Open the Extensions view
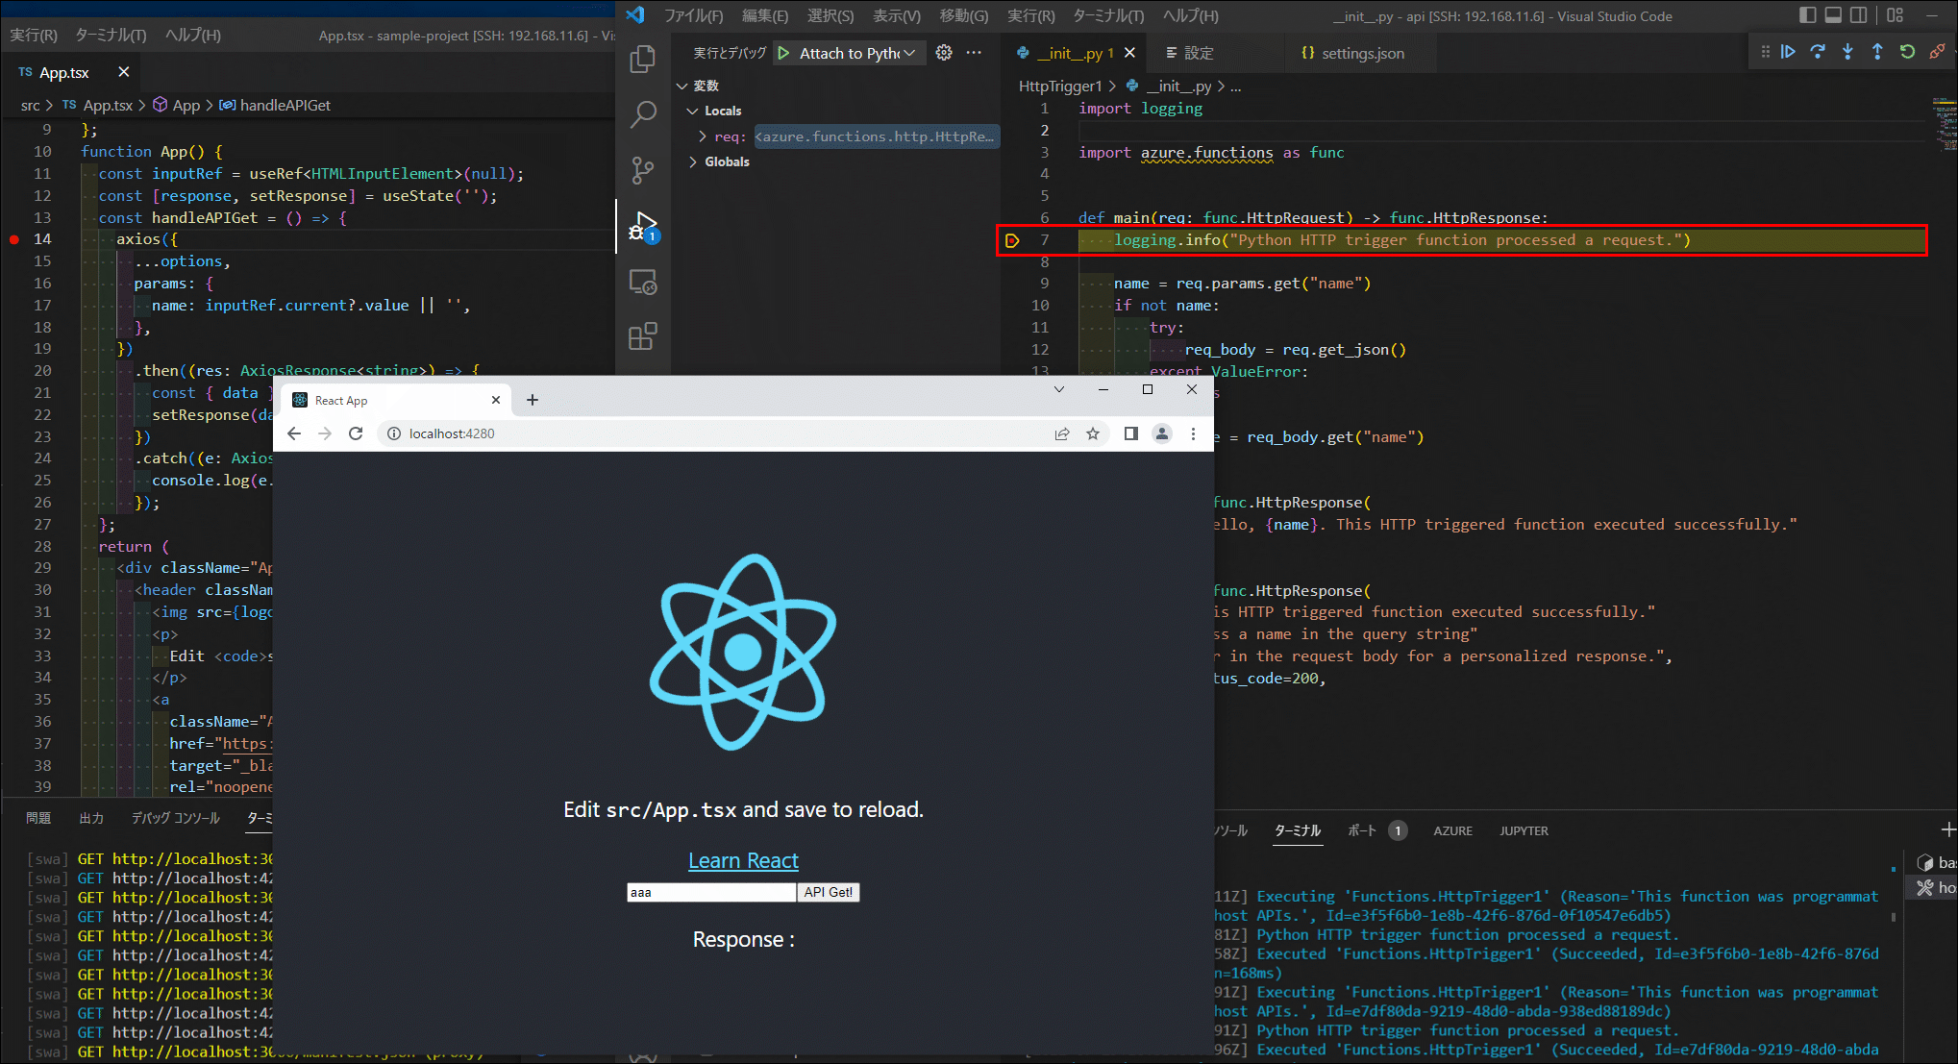This screenshot has height=1064, width=1958. coord(642,337)
